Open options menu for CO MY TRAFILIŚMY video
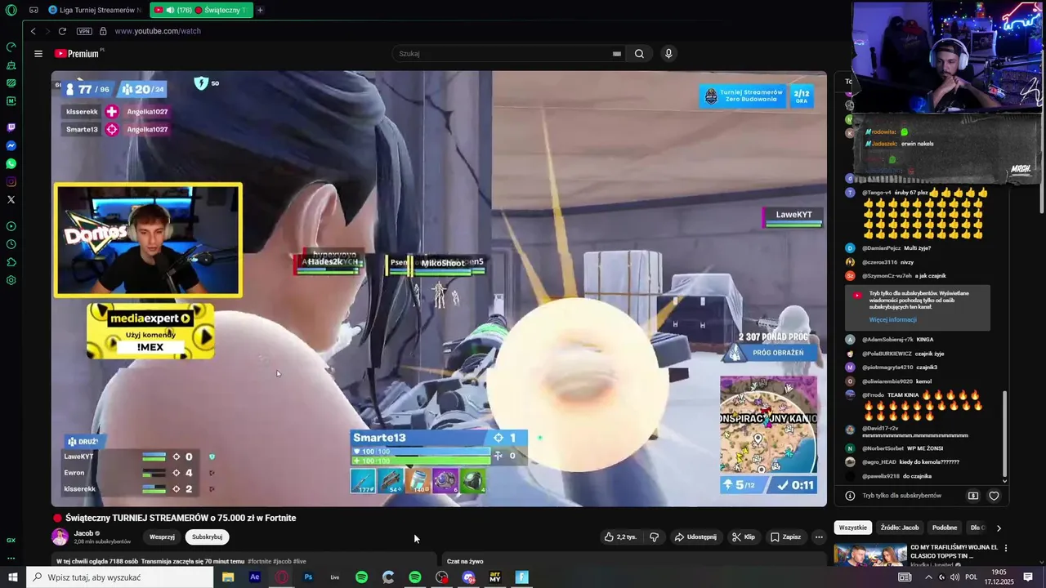 click(x=1006, y=548)
